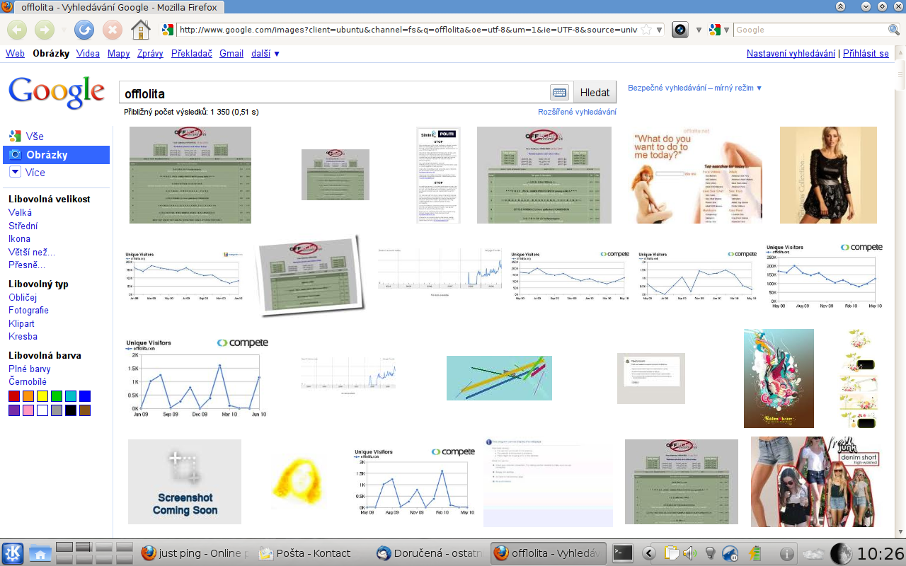Open 'Rozšířené vyhledávání' link
This screenshot has width=906, height=566.
click(x=577, y=112)
